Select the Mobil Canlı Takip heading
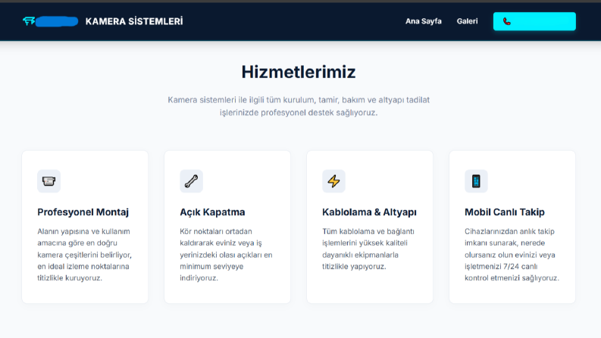This screenshot has width=601, height=338. (x=505, y=212)
